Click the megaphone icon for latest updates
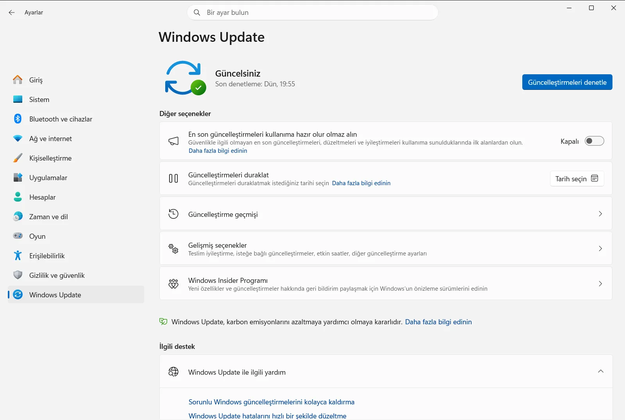Screen dimensions: 625x420 coord(173,141)
